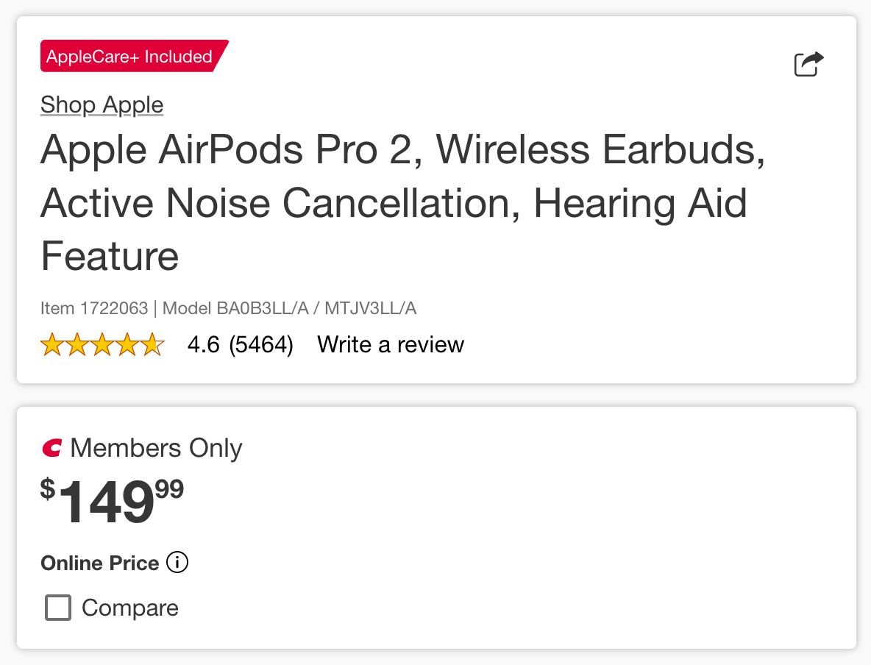The height and width of the screenshot is (665, 871).
Task: Click the dollar sign before the price
Action: click(48, 488)
